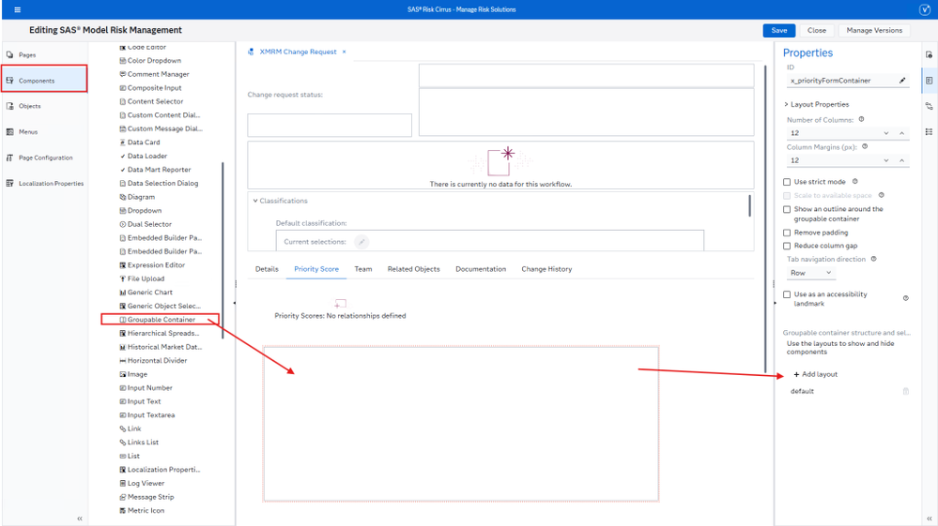
Task: Select the Pages sidebar icon
Action: point(10,54)
